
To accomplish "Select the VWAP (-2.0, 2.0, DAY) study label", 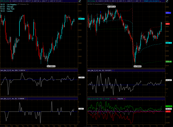I will pos(151,1).
